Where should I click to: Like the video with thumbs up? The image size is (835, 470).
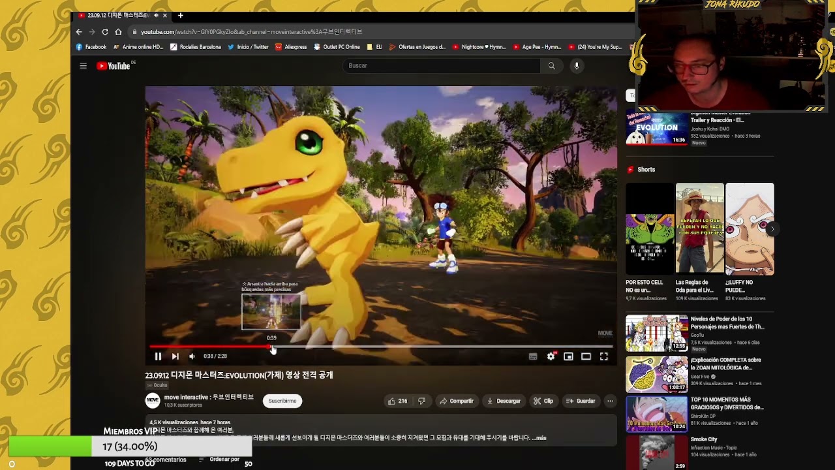pyautogui.click(x=397, y=401)
